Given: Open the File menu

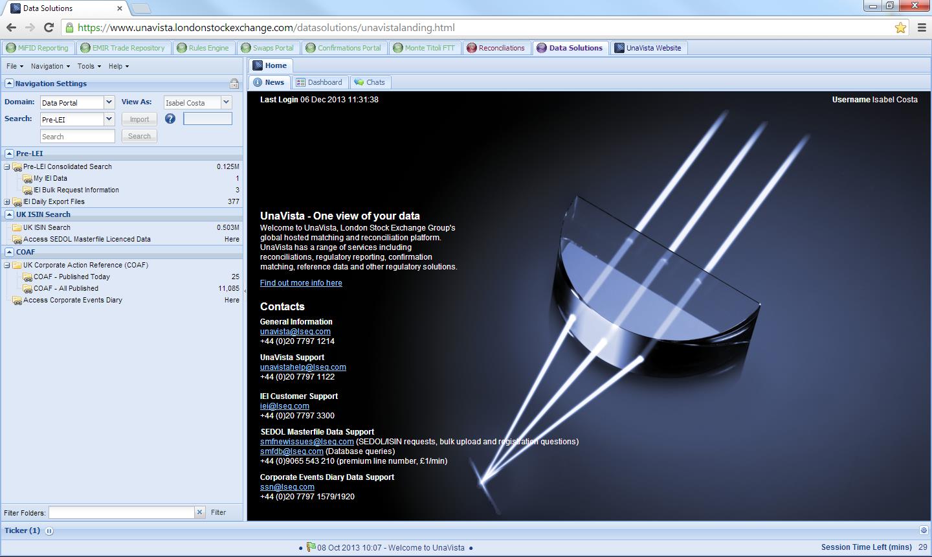Looking at the screenshot, I should click(x=15, y=66).
